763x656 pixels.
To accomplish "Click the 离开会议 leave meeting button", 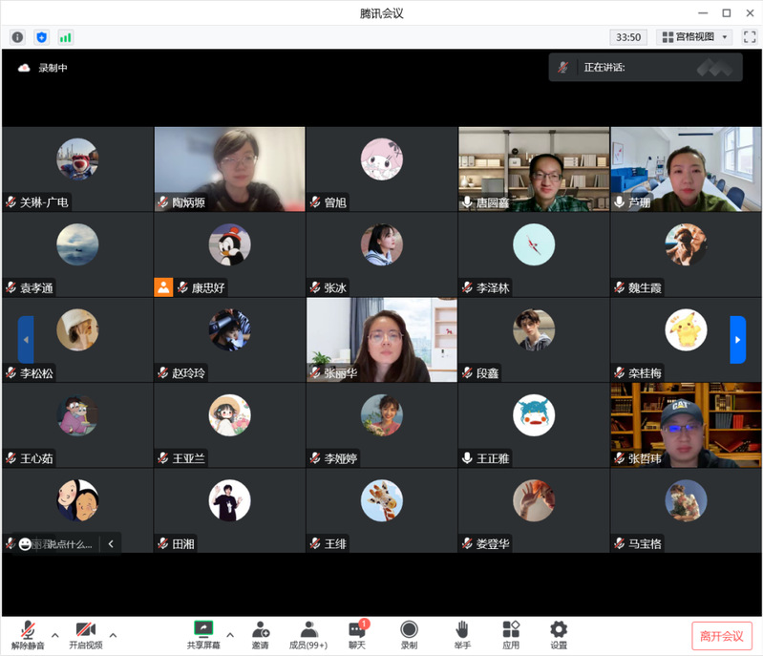I will [721, 636].
